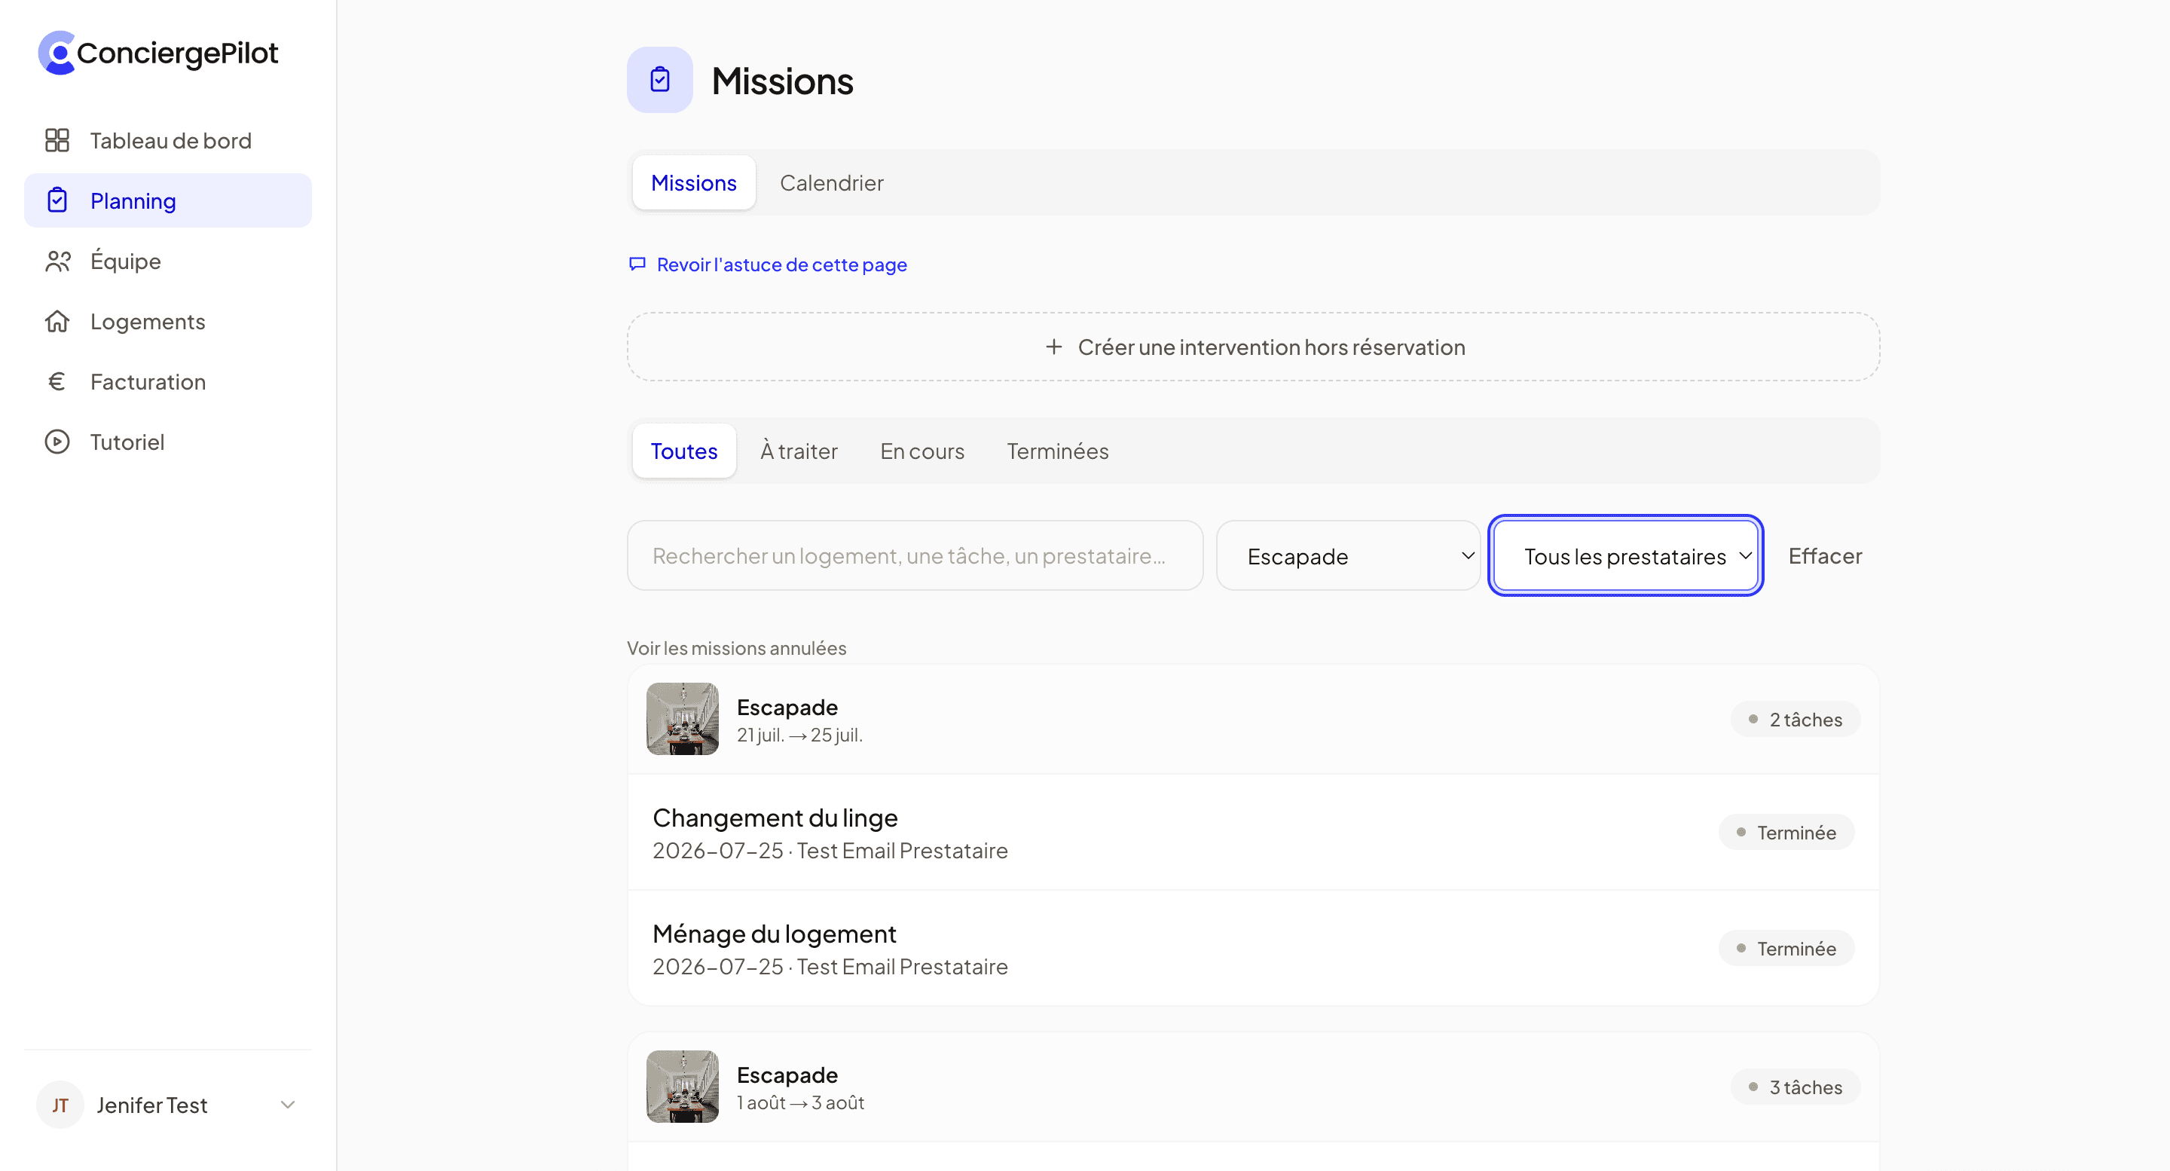Image resolution: width=2170 pixels, height=1171 pixels.
Task: Click the Facturation euro icon
Action: [57, 381]
